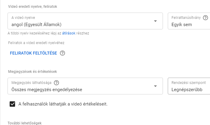Click the Megjegyzések és értékelések heading

33,72
